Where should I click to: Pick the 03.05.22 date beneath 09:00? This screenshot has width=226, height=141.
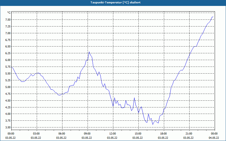[87, 138]
